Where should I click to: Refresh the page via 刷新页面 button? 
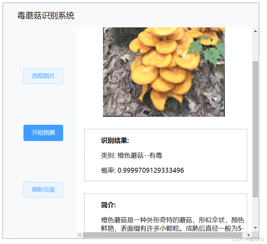pos(43,190)
